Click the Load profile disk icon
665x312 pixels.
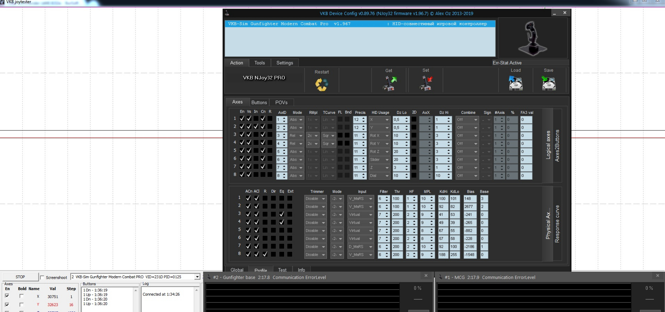pos(515,83)
